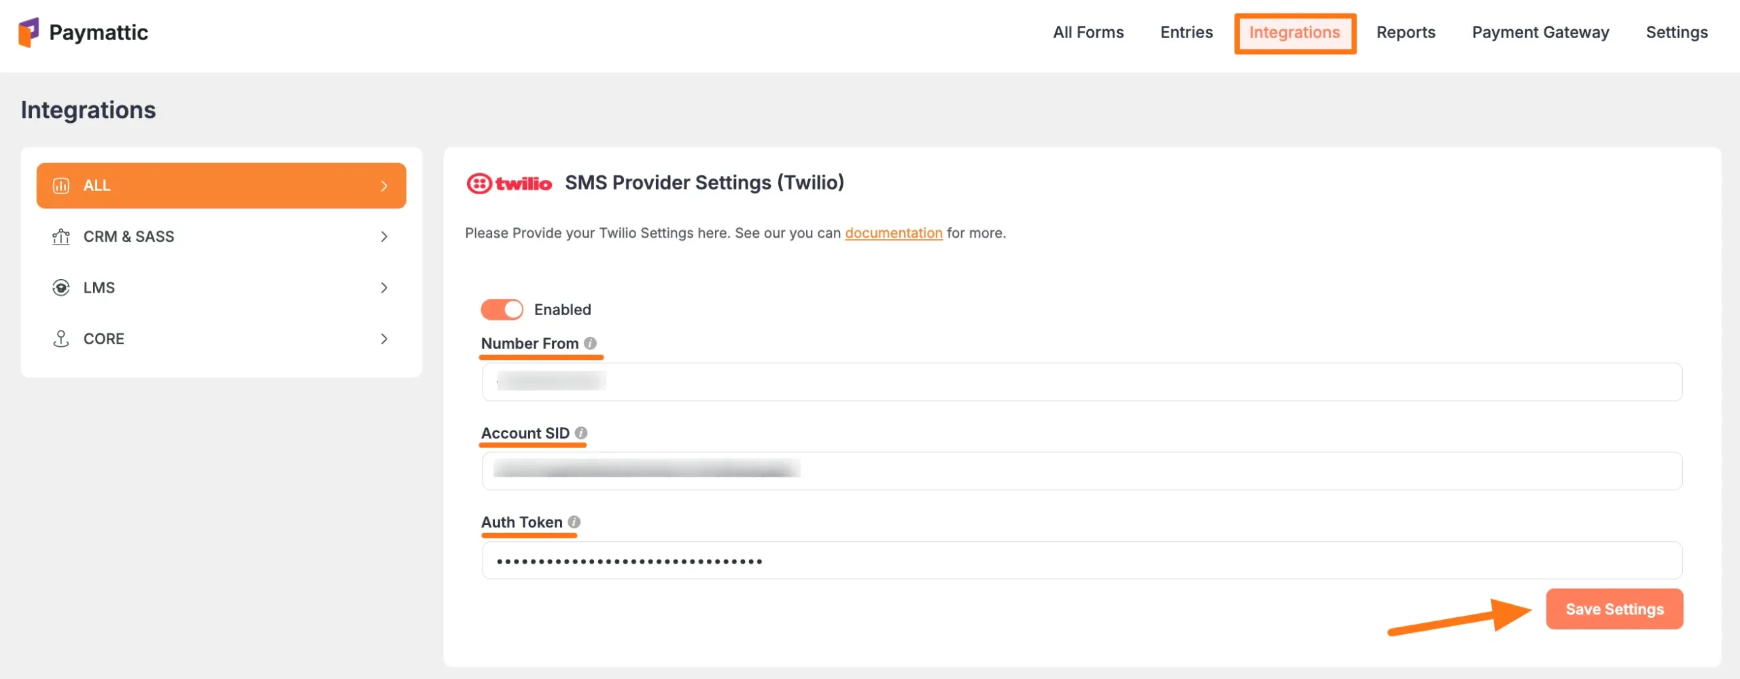The height and width of the screenshot is (679, 1740).
Task: Click the info icon beside Auth Token
Action: (x=574, y=522)
